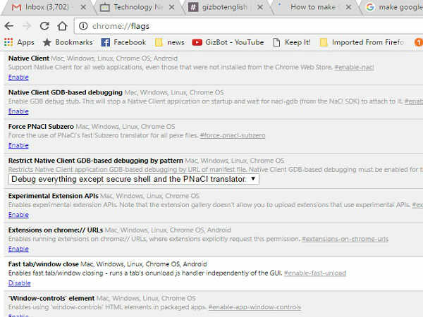The height and width of the screenshot is (317, 423).
Task: Reload the page with refresh icon
Action: pos(44,26)
